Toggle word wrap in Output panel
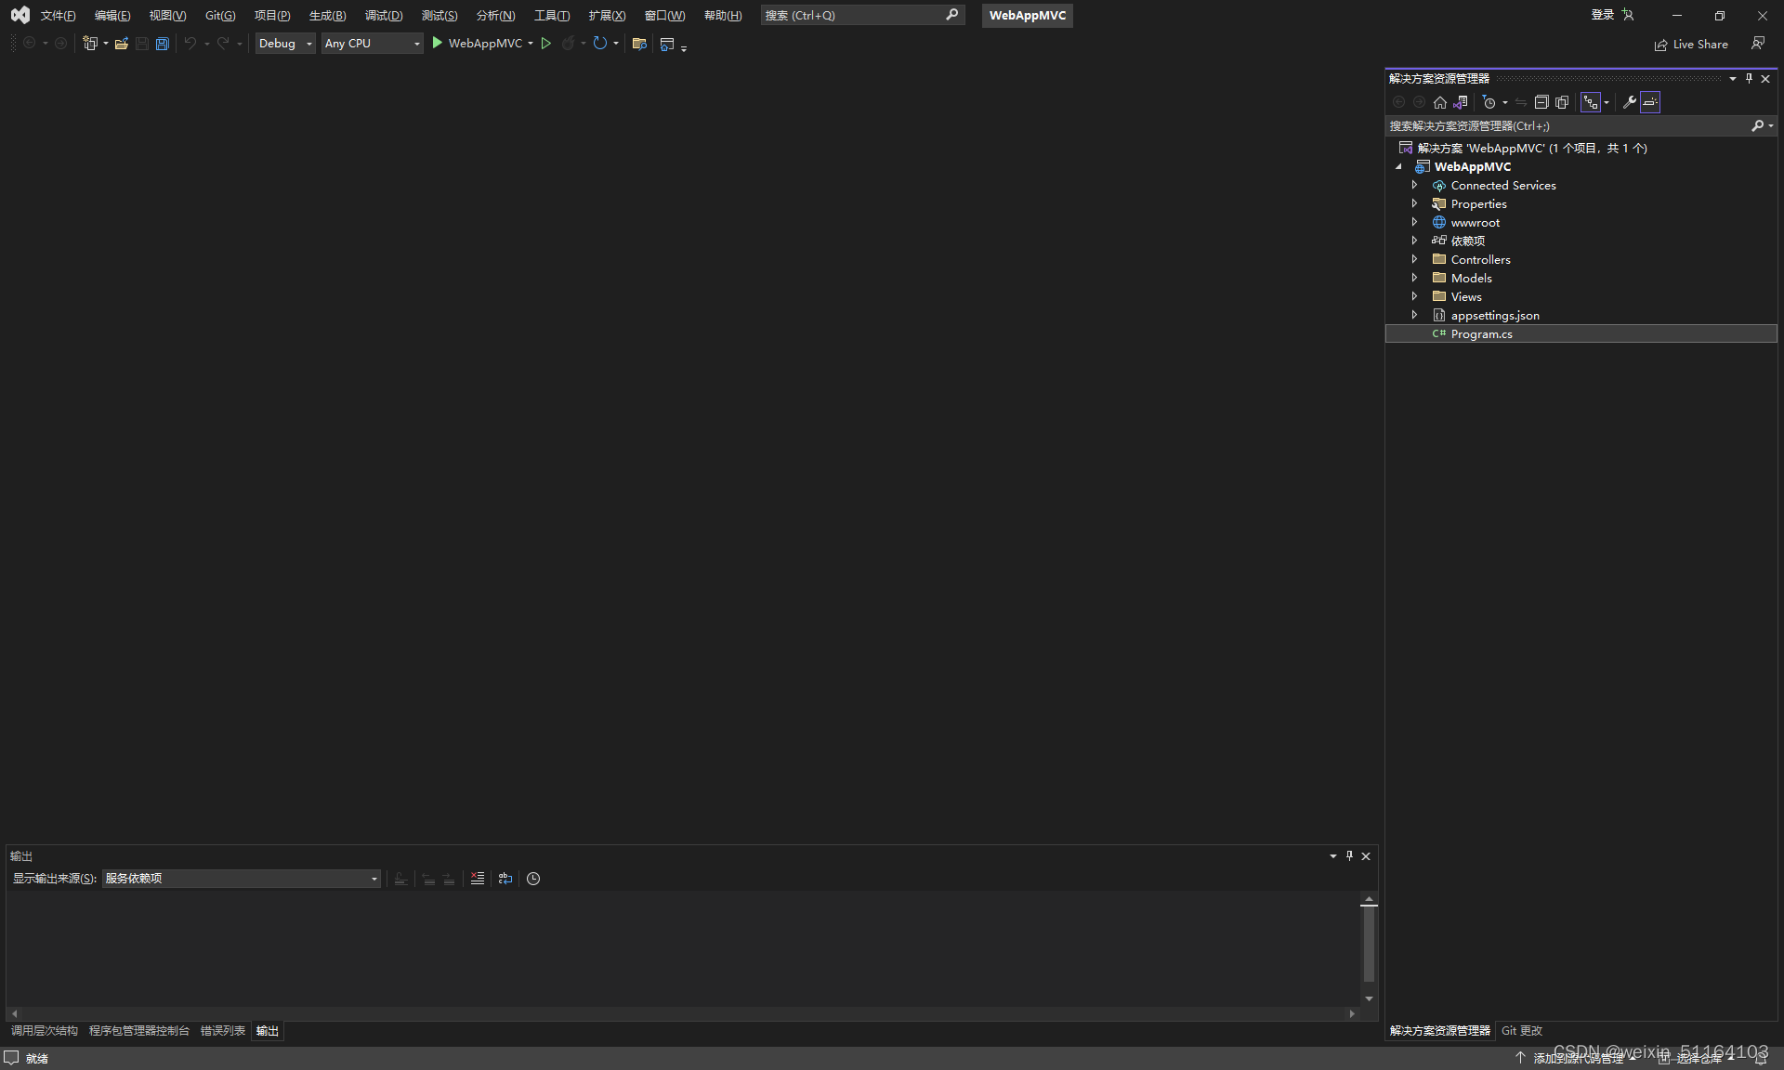 tap(505, 879)
